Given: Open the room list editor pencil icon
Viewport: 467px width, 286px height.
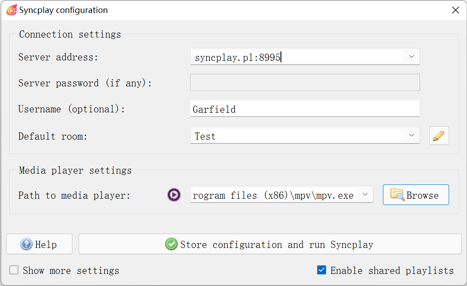Looking at the screenshot, I should [x=439, y=136].
